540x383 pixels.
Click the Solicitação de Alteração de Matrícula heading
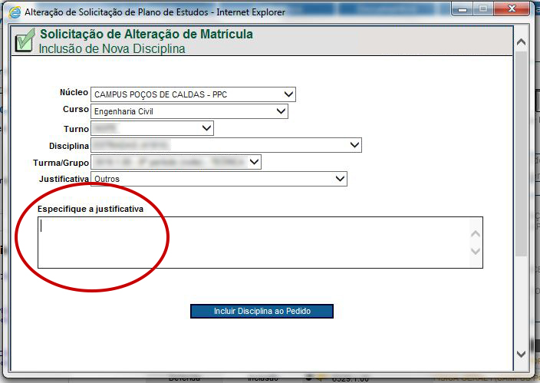pos(146,35)
